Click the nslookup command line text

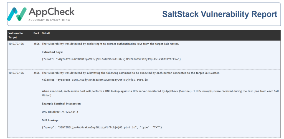95,80
